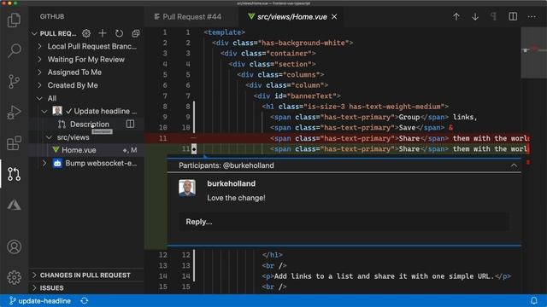Click the update-headline branch in status bar

(40, 301)
